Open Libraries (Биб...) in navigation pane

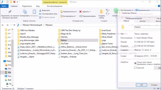point(8,80)
